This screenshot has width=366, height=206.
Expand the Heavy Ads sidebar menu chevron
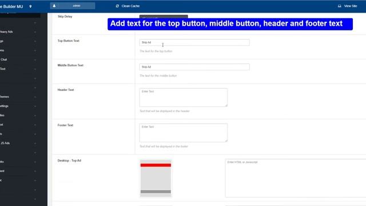(x=35, y=32)
